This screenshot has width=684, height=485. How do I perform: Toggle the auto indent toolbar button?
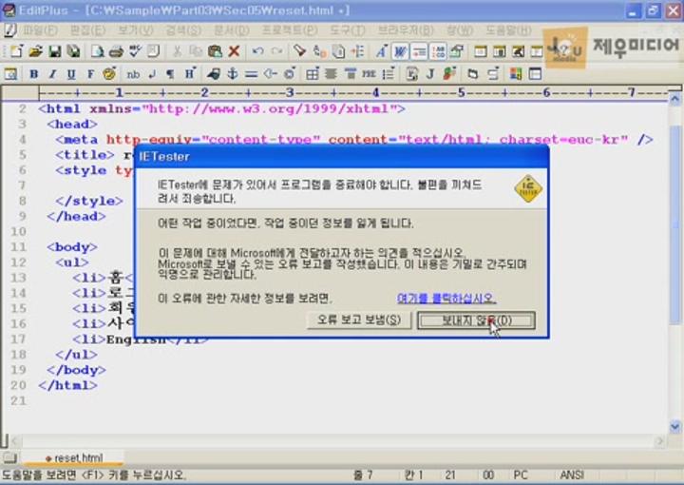click(x=419, y=51)
